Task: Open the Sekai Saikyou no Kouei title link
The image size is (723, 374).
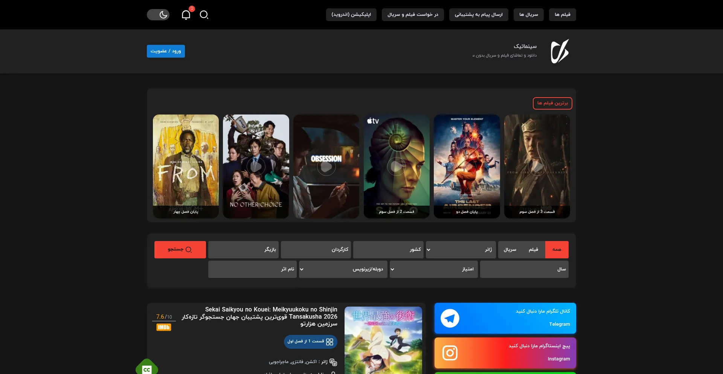Action: pos(259,316)
